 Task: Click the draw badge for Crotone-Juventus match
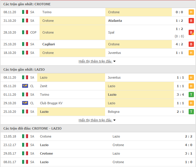click(191, 53)
